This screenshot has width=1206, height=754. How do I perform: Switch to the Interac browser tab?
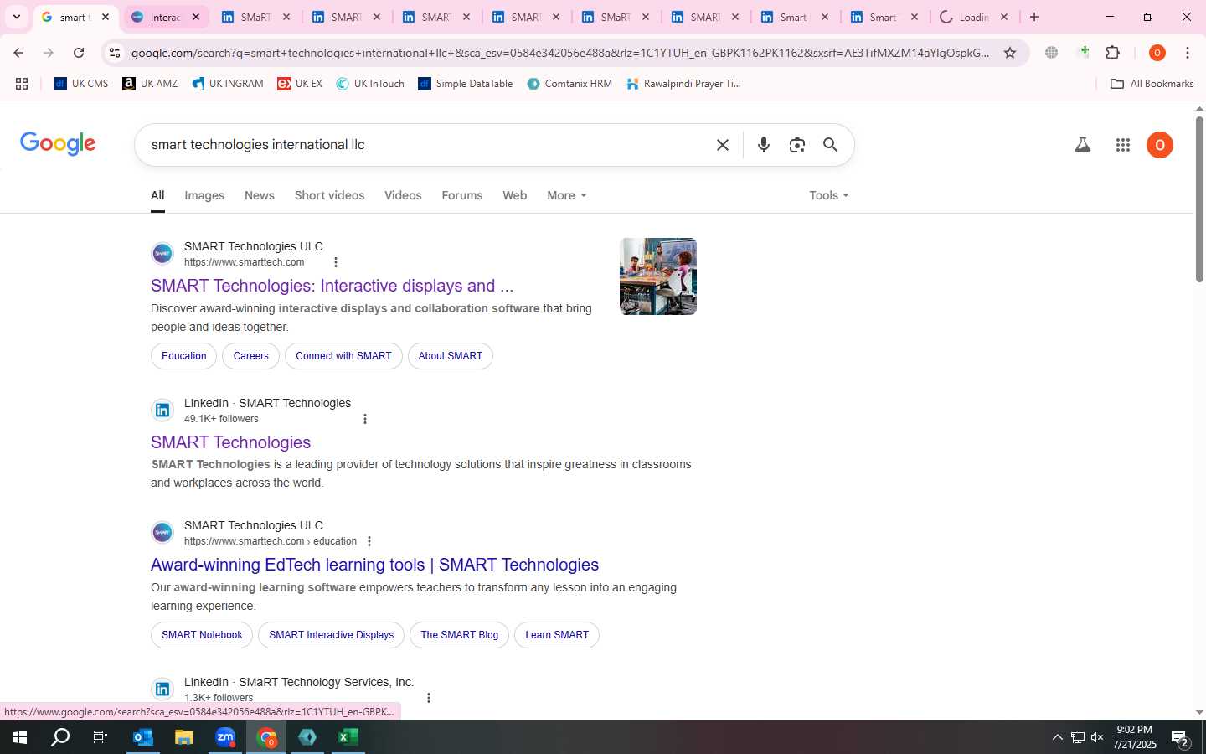point(165,17)
